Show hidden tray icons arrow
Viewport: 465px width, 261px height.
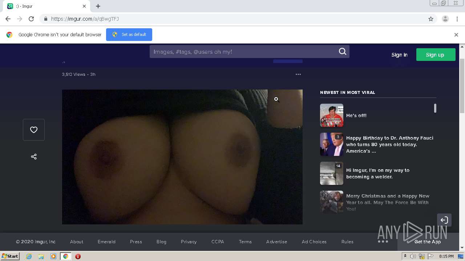coord(405,256)
